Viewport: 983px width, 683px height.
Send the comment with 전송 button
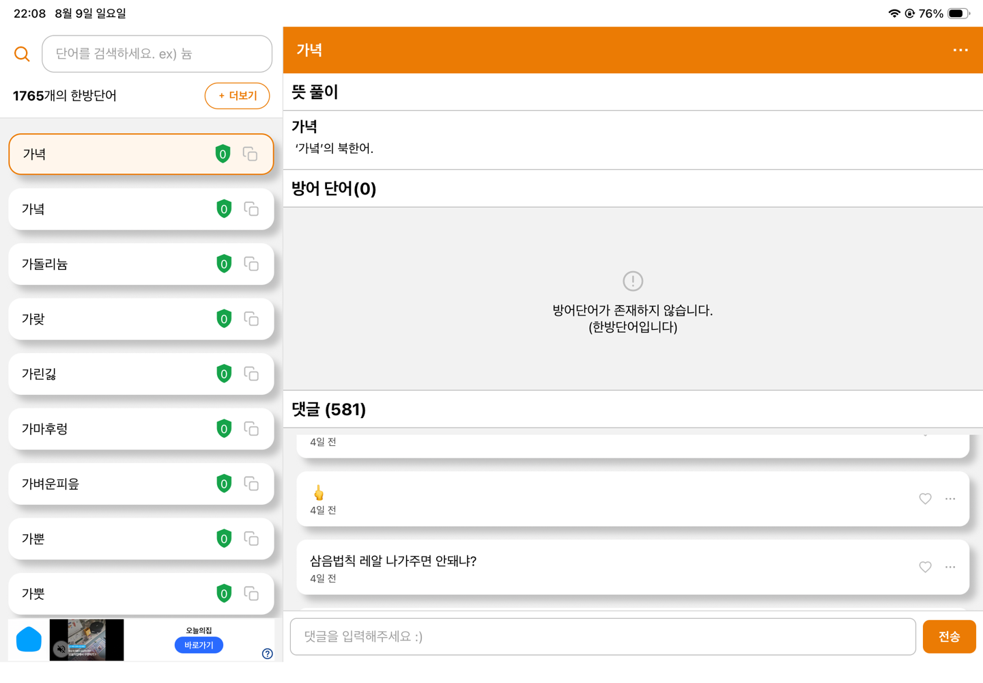[x=949, y=637]
